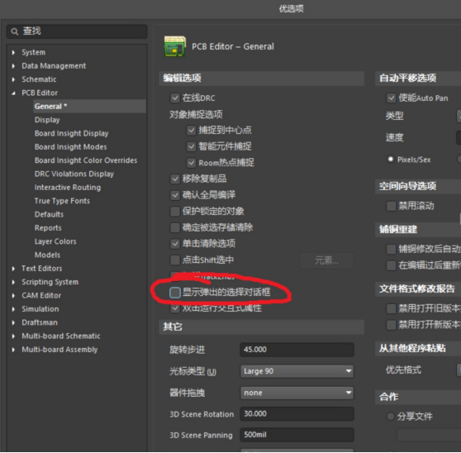Expand the Schematic tree arrow

13,79
